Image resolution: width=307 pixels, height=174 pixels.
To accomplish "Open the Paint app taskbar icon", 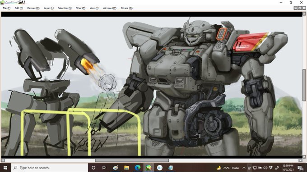I will click(116, 168).
